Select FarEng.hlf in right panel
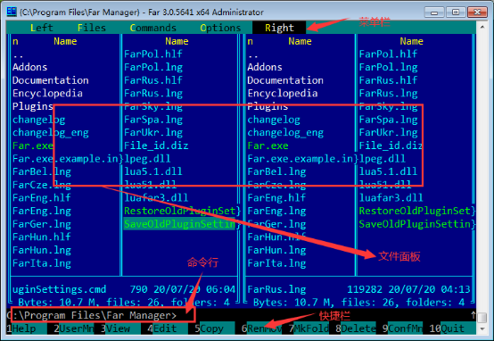This screenshot has width=494, height=341. 276,198
